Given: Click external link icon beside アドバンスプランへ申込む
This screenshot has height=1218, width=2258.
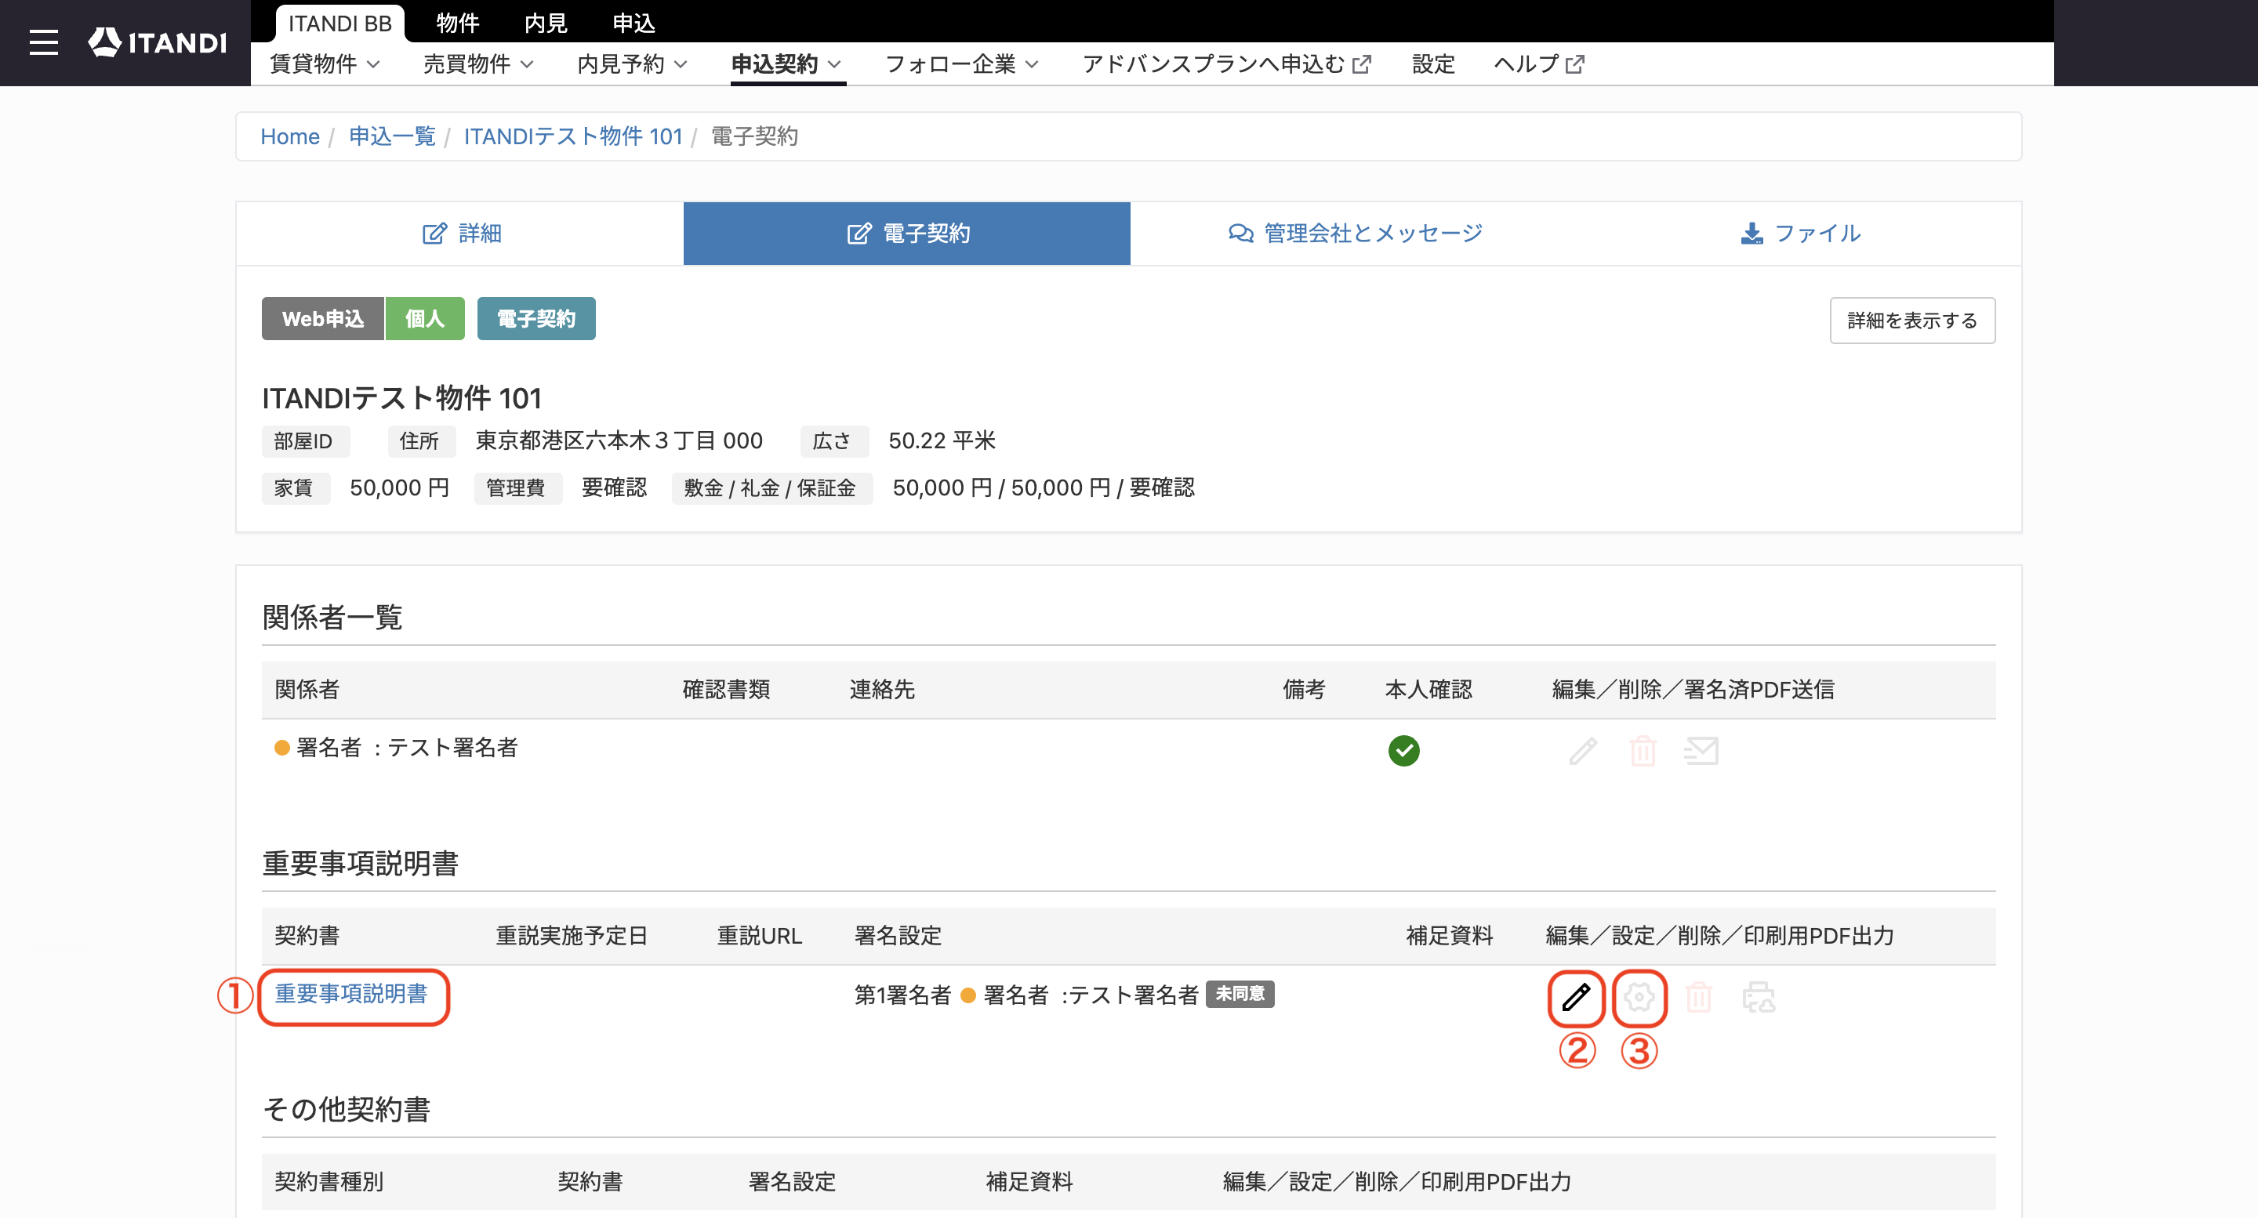Looking at the screenshot, I should (x=1361, y=64).
